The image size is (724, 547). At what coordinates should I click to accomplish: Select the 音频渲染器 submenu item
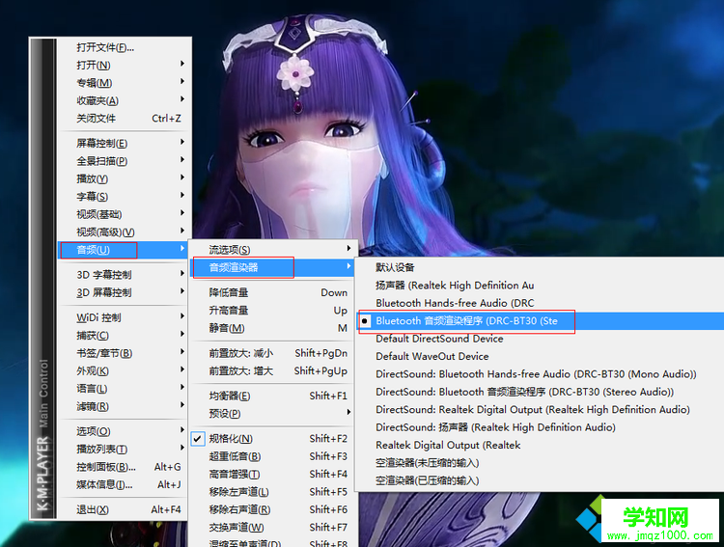coord(272,267)
